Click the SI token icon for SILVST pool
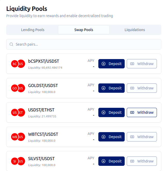This screenshot has height=171, width=167. (14, 161)
